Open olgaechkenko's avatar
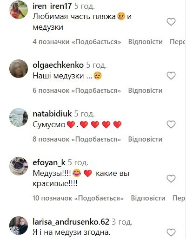This screenshot has width=186, height=239. tap(19, 69)
